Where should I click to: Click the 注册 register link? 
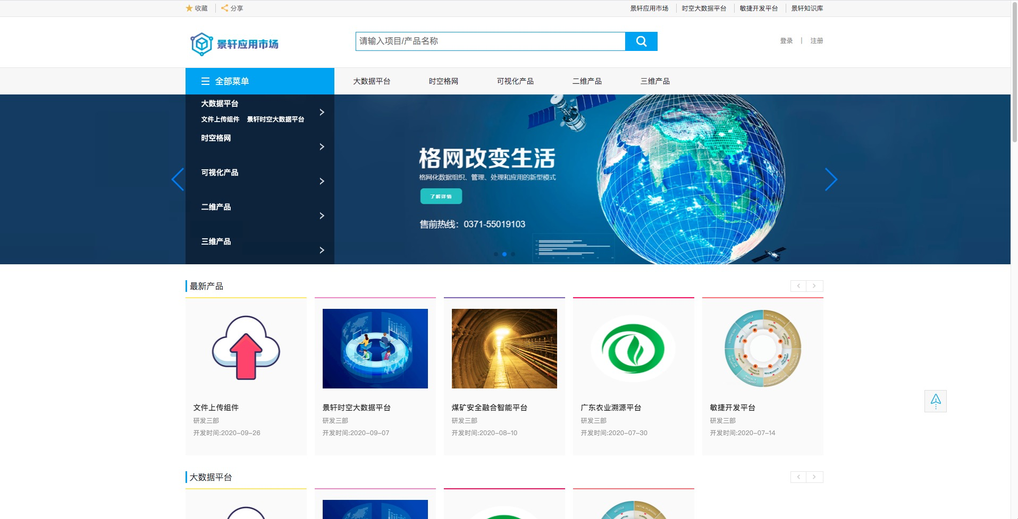[x=817, y=41]
